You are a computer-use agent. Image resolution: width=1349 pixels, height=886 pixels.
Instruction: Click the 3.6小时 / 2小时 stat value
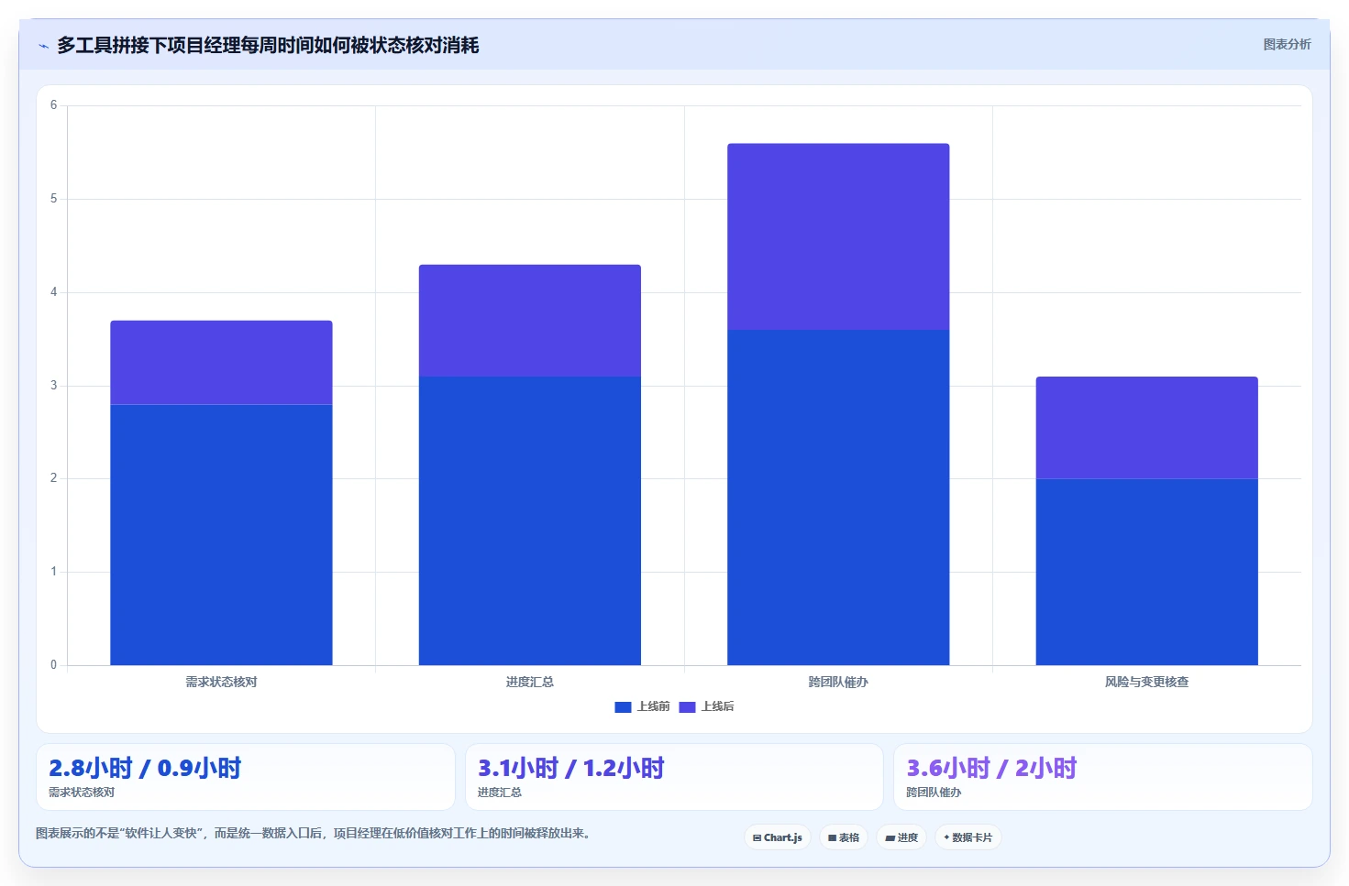point(992,768)
